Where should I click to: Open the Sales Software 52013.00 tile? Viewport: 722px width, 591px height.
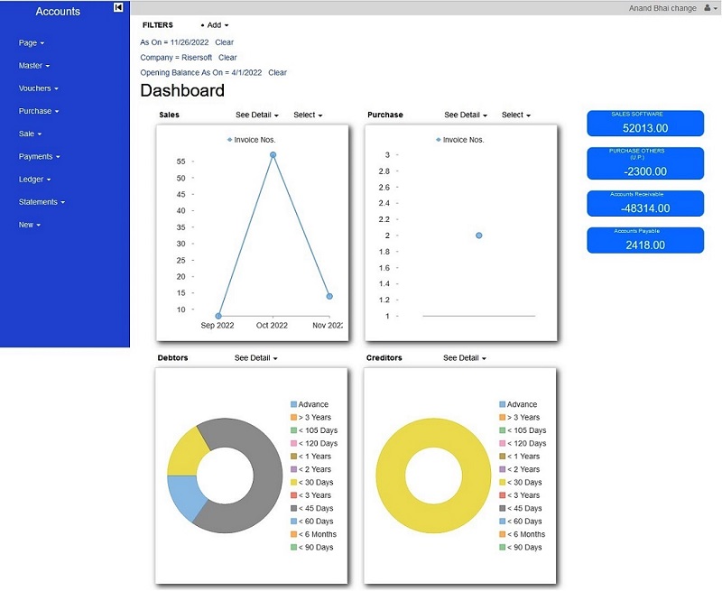click(644, 124)
